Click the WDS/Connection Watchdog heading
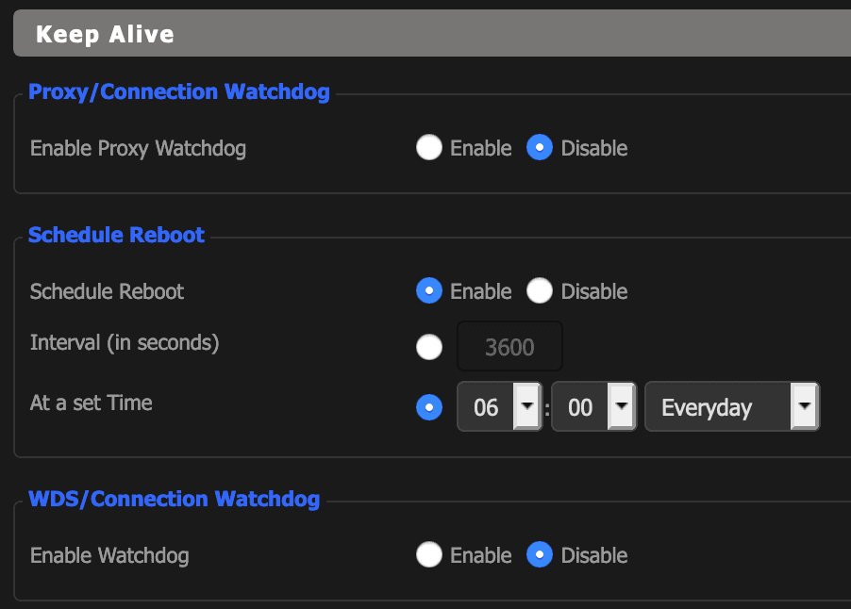This screenshot has height=609, width=851. click(175, 499)
